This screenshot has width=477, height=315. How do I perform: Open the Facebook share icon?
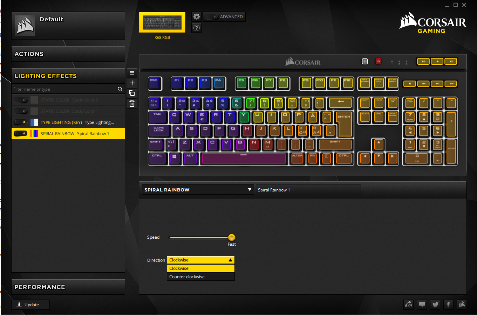448,304
